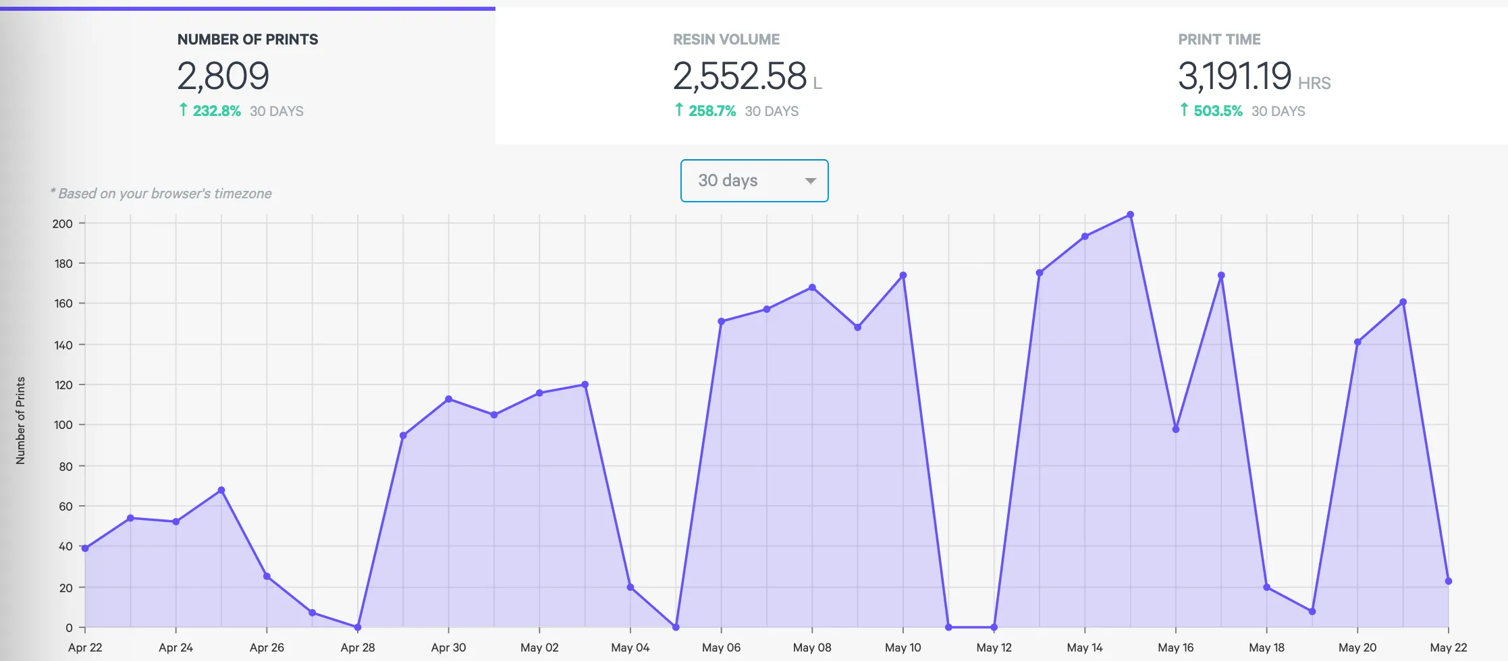Viewport: 1508px width, 661px height.
Task: Open the Print Time tab
Action: click(x=1254, y=76)
